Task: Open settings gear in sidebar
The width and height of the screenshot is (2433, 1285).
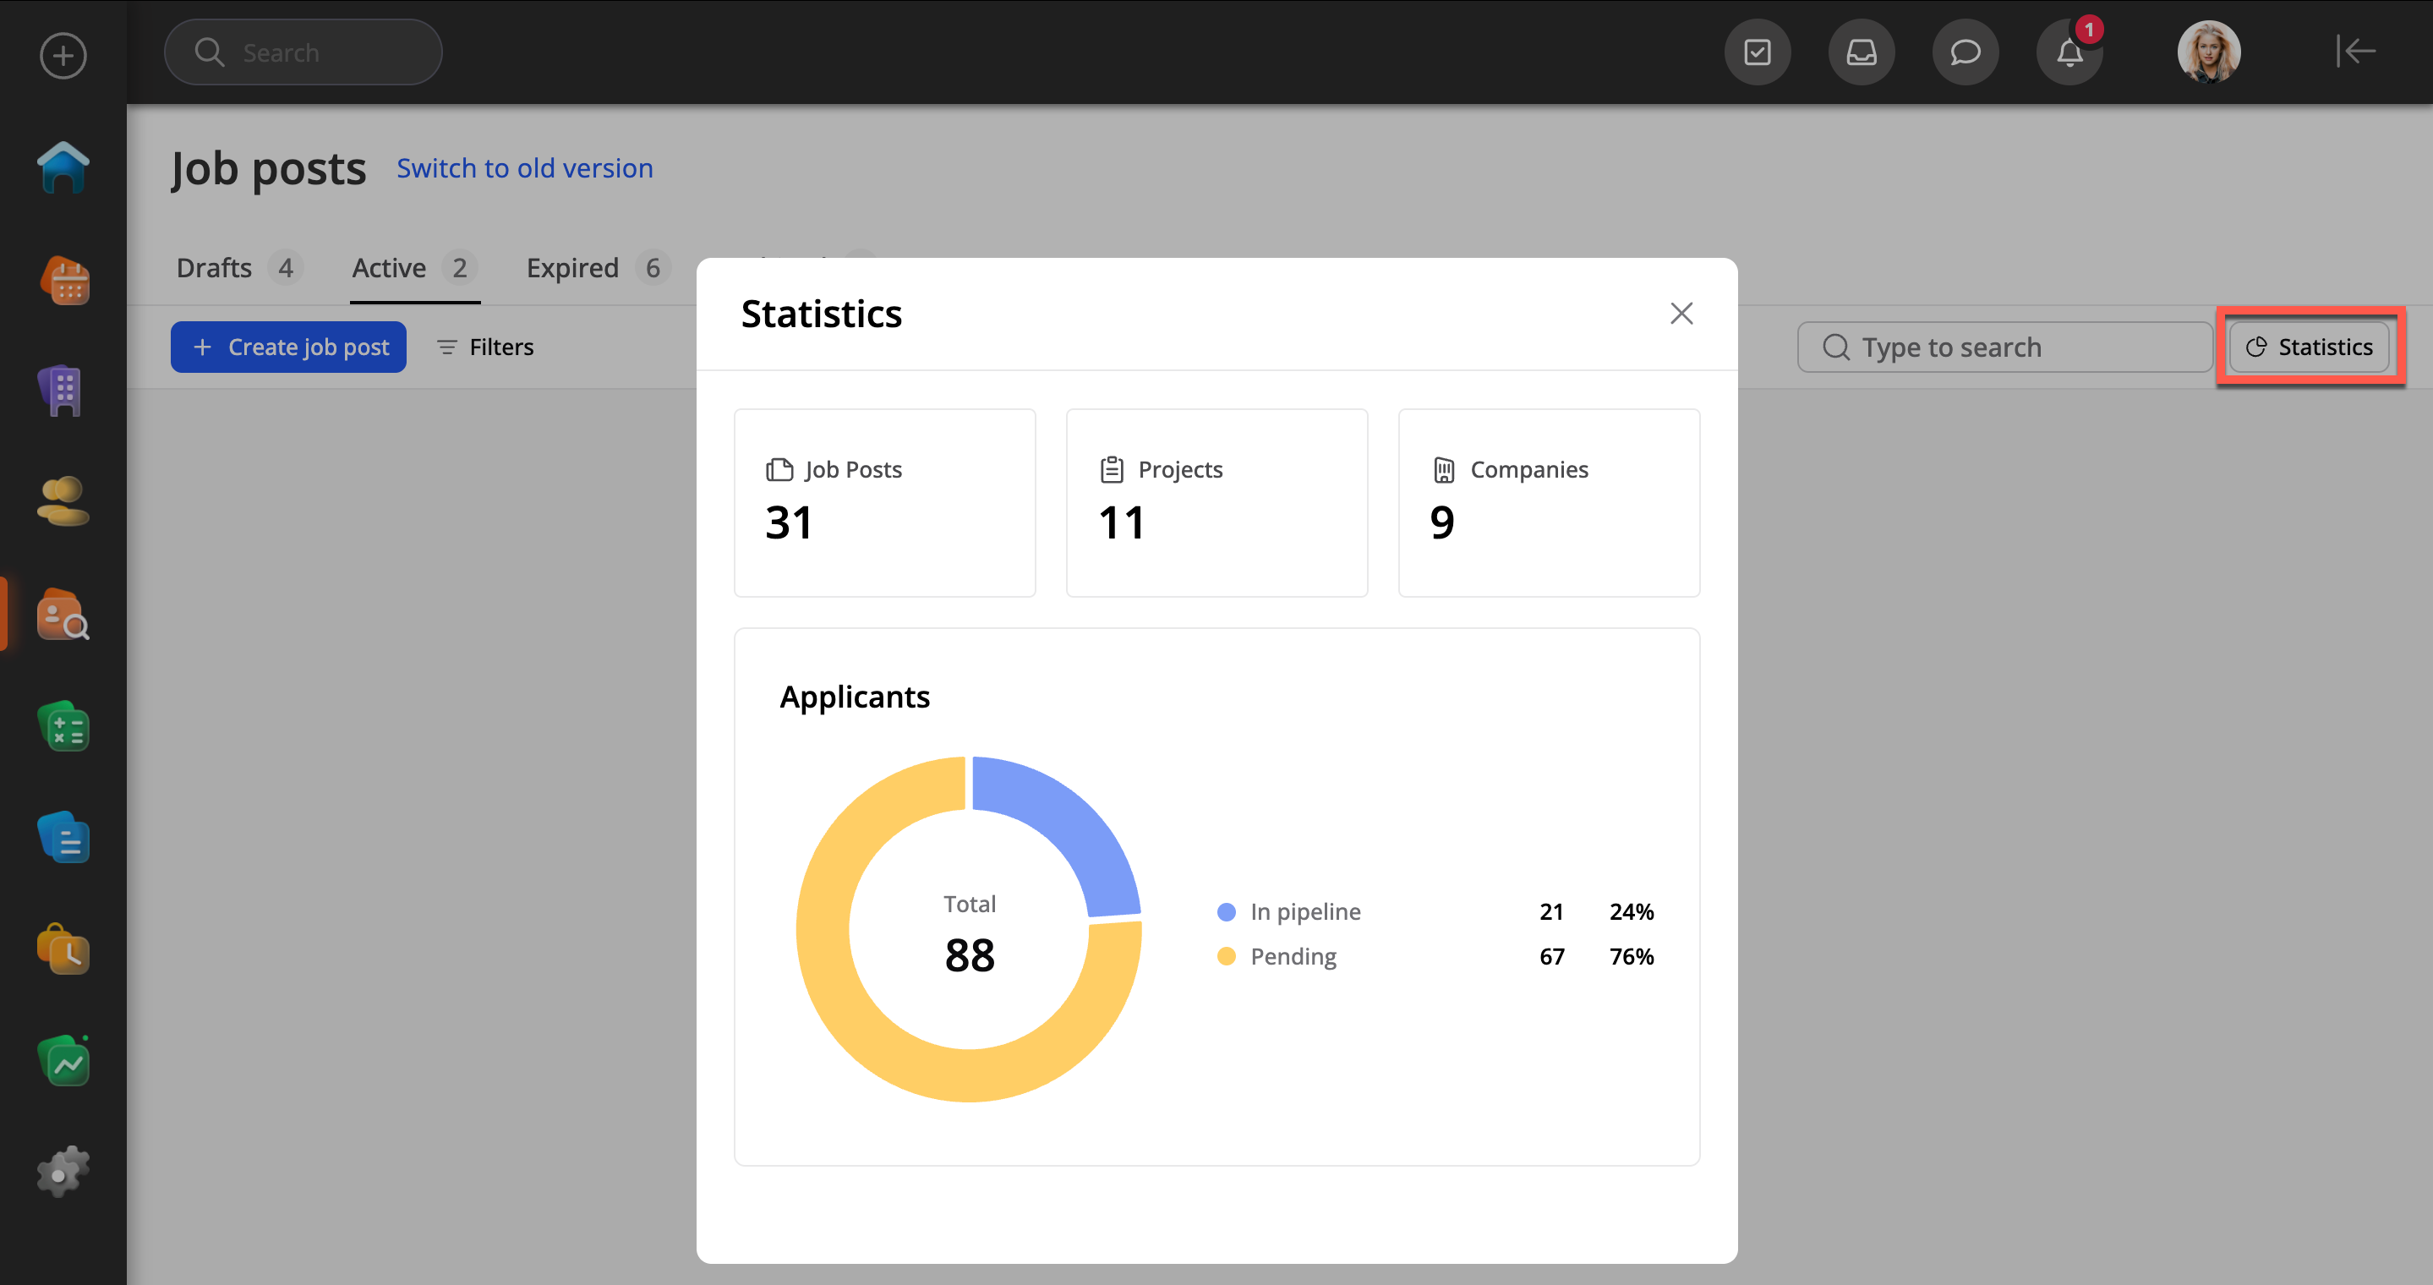Action: click(63, 1173)
